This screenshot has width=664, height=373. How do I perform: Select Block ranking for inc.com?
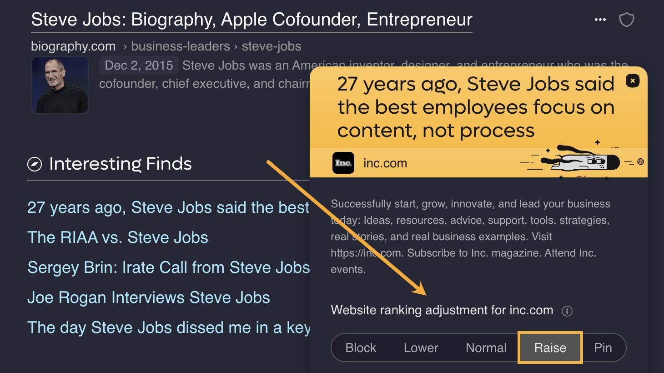pyautogui.click(x=361, y=348)
